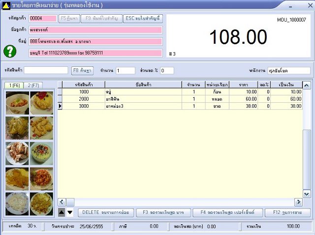The height and width of the screenshot is (235, 315).
Task: Click the F4 cash discount percent button
Action: click(227, 213)
